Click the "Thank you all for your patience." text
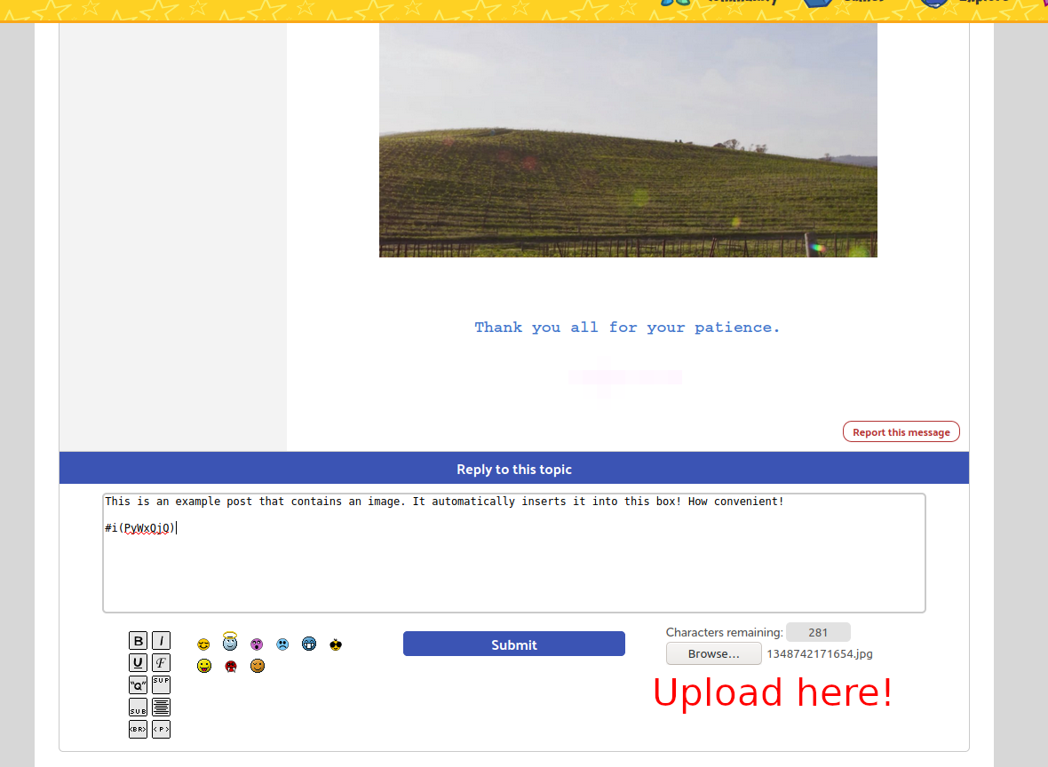1048x767 pixels. [x=627, y=328]
